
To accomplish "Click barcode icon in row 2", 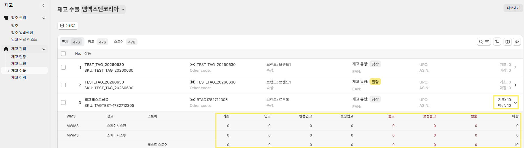I will [193, 82].
